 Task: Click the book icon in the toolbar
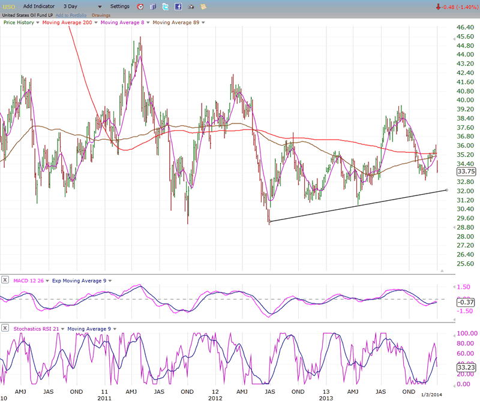pos(152,7)
